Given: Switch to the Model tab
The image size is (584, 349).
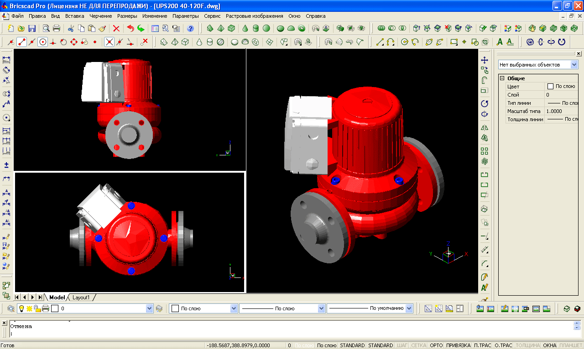Looking at the screenshot, I should point(57,298).
